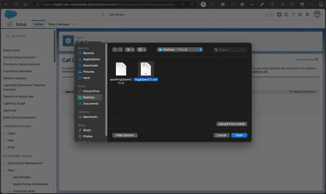This screenshot has height=194, width=326.
Task: Open Salesforce App Launcher dots
Action: point(10,24)
